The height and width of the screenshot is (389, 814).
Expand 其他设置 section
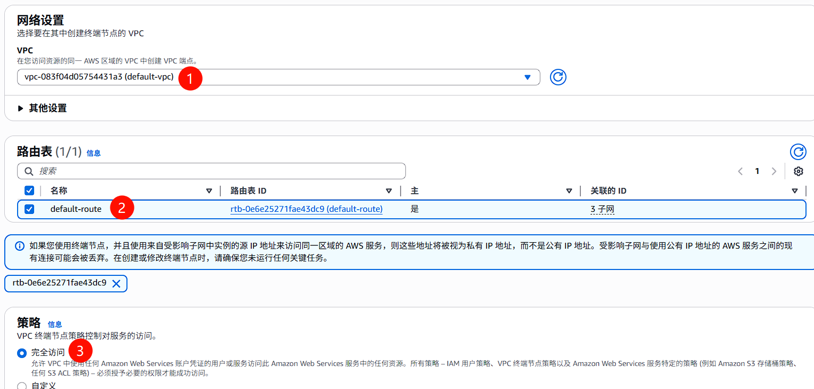42,108
